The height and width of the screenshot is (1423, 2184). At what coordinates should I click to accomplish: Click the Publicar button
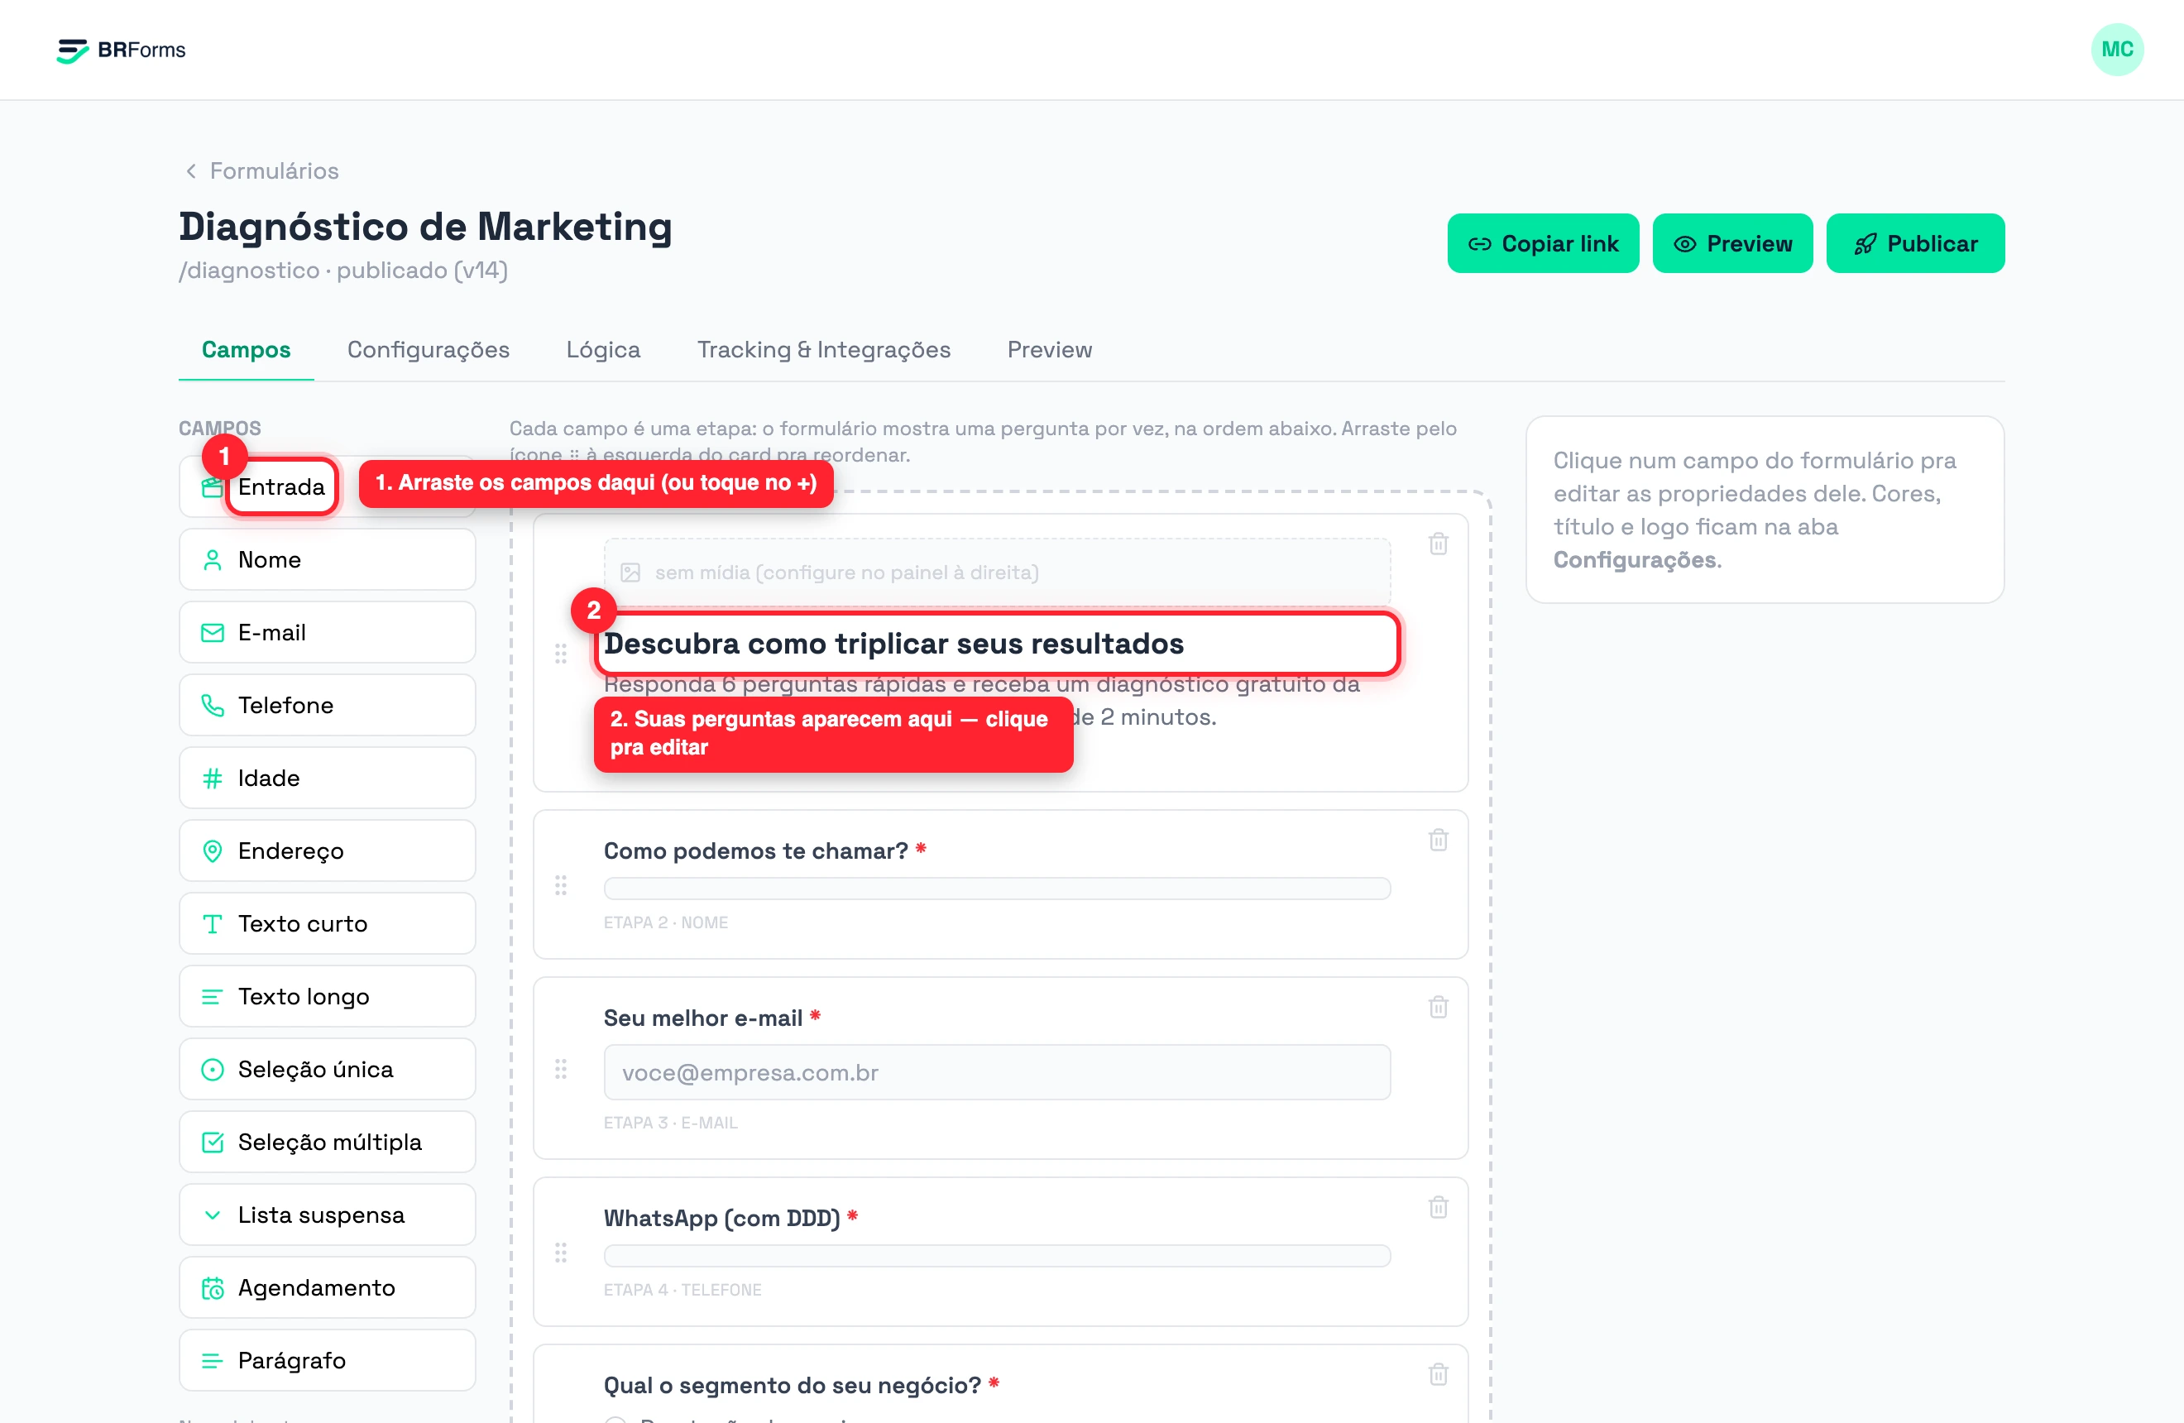pyautogui.click(x=1915, y=243)
